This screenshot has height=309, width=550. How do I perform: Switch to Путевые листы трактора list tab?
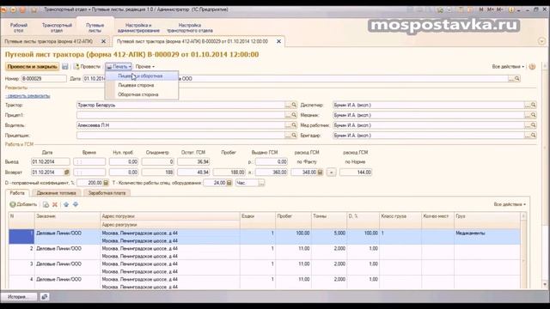click(x=49, y=41)
